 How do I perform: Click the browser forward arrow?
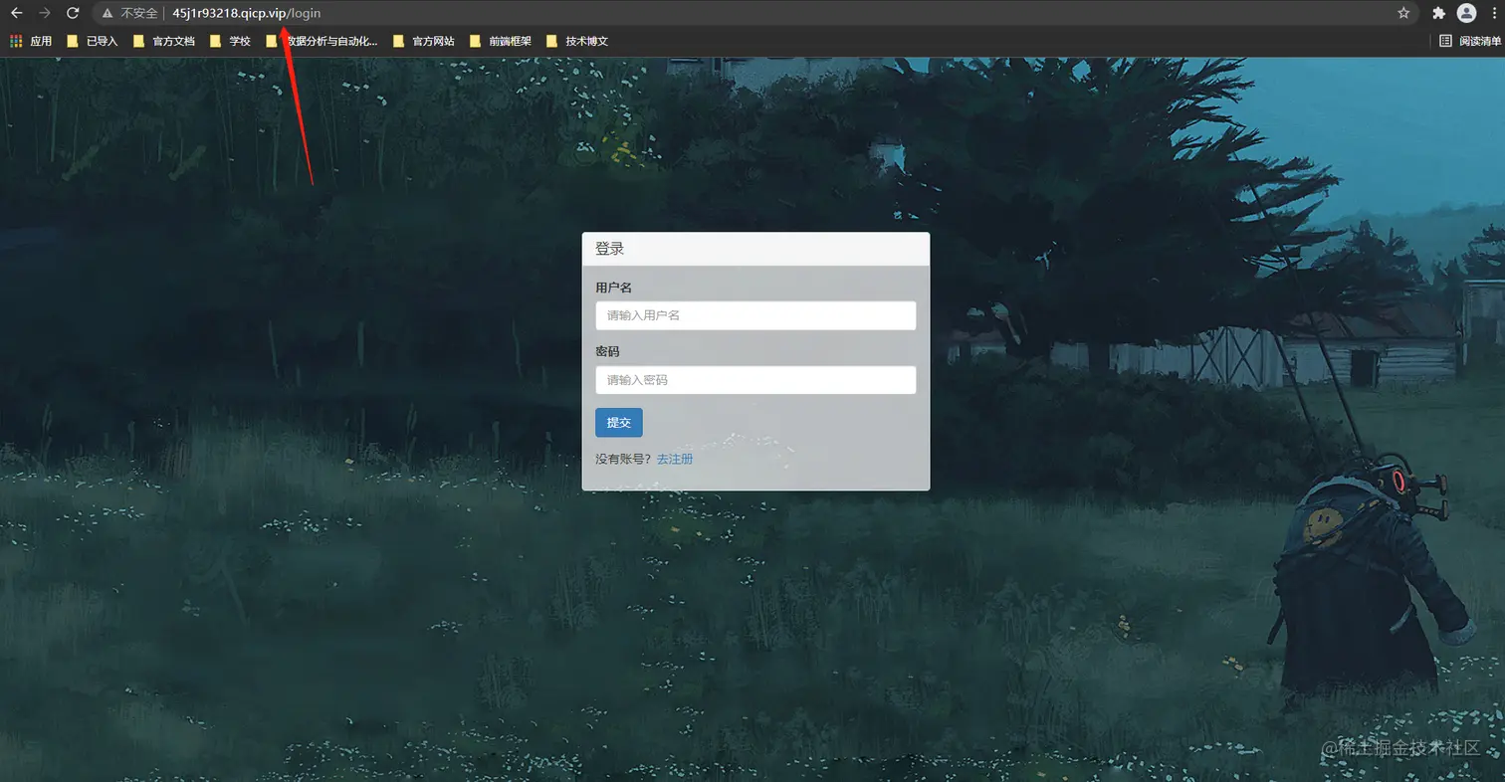pos(44,13)
